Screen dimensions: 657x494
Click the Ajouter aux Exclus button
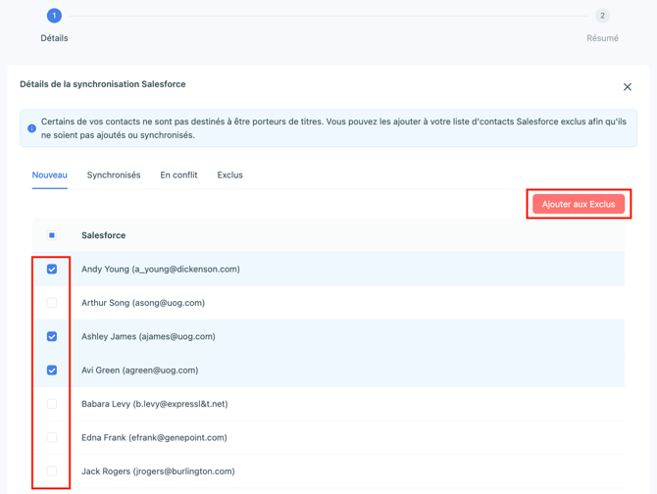[579, 204]
